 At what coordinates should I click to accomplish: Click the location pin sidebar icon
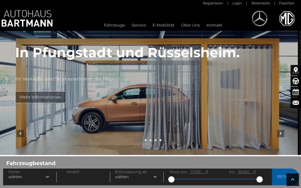296,70
